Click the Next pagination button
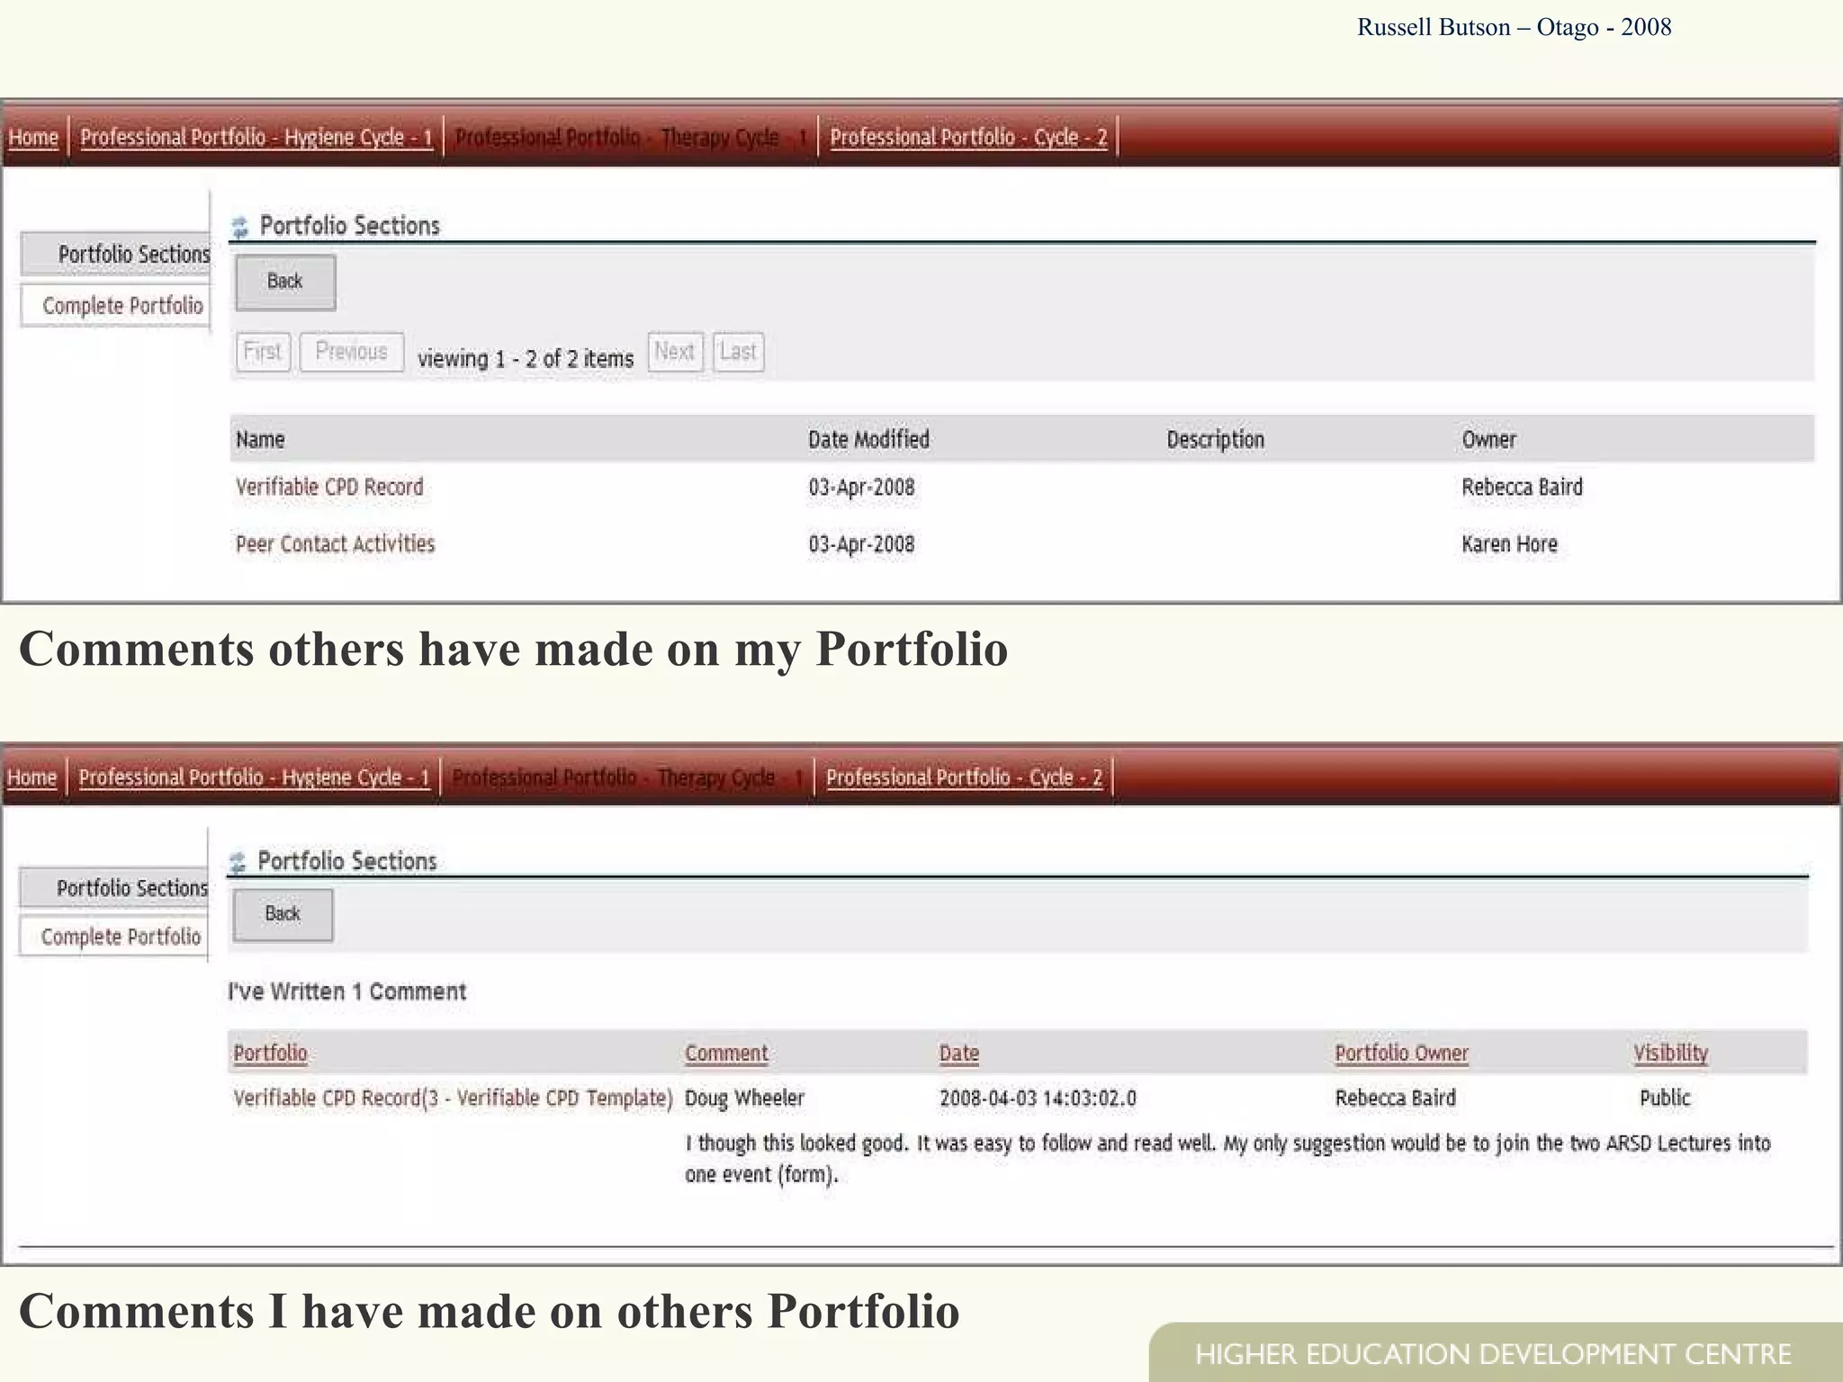The width and height of the screenshot is (1843, 1382). click(x=674, y=352)
